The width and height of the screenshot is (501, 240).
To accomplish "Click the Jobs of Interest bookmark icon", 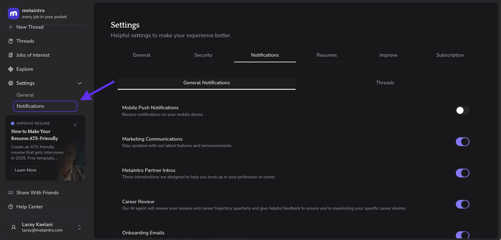I will (x=11, y=55).
